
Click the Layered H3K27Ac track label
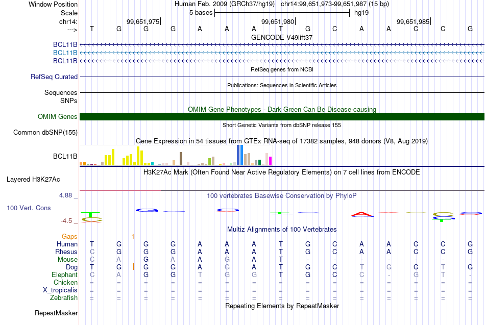coord(33,180)
